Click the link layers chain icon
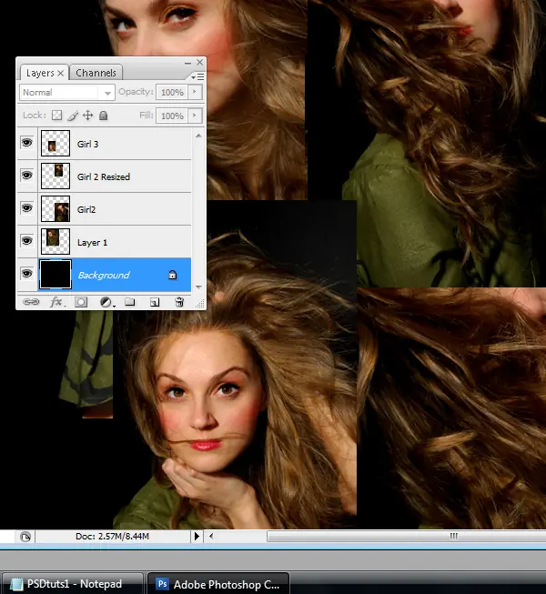This screenshot has width=546, height=594. 30,302
